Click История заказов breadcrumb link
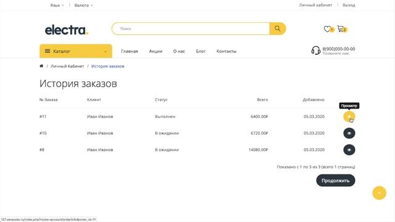 point(107,66)
